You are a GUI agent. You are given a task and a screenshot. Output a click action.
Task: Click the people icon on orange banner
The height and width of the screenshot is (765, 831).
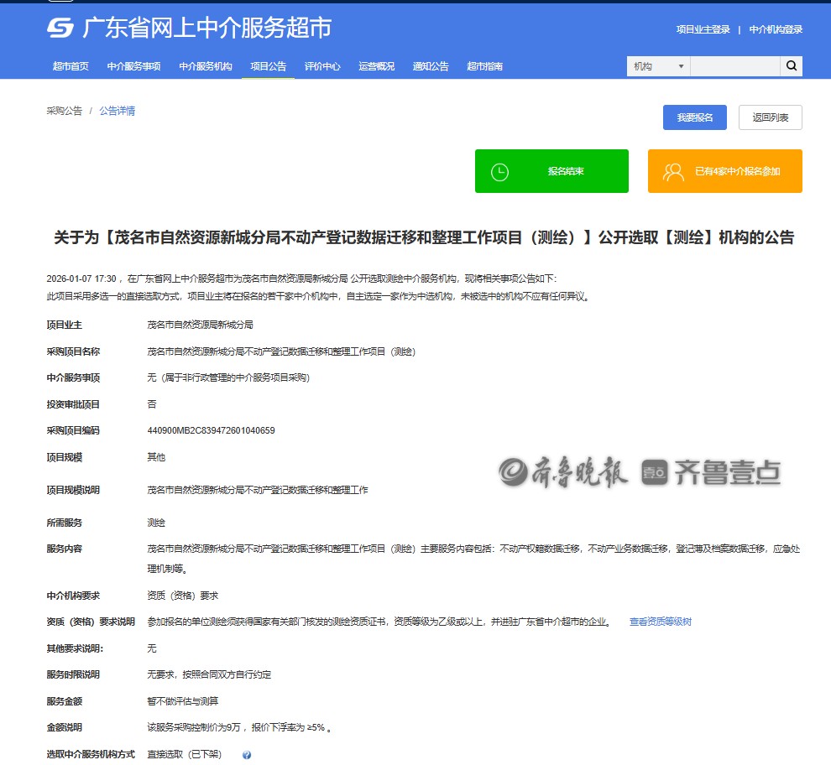(x=673, y=171)
